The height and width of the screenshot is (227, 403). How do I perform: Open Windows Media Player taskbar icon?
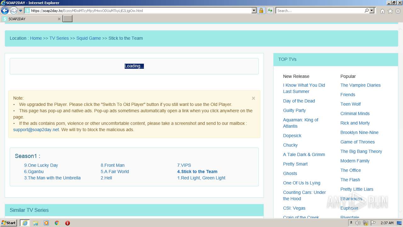46,223
